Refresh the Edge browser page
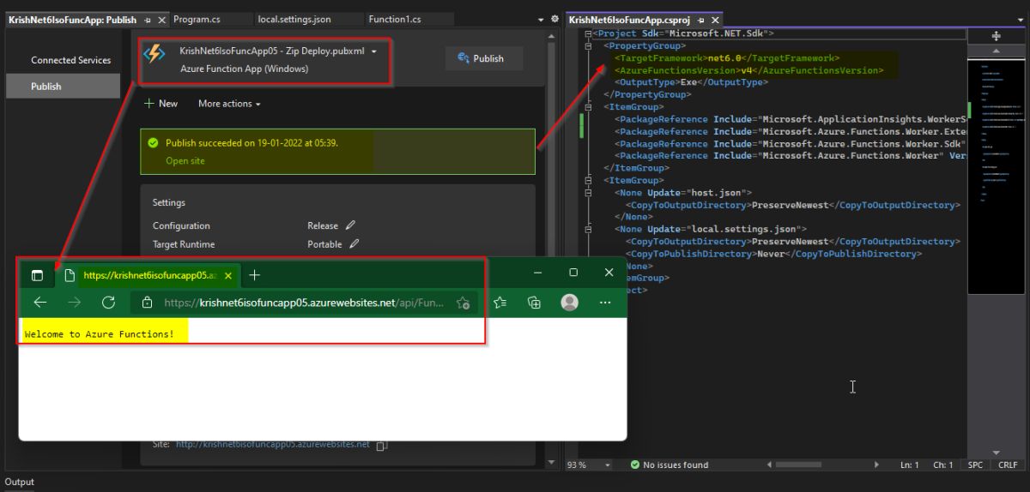The image size is (1030, 492). point(108,303)
